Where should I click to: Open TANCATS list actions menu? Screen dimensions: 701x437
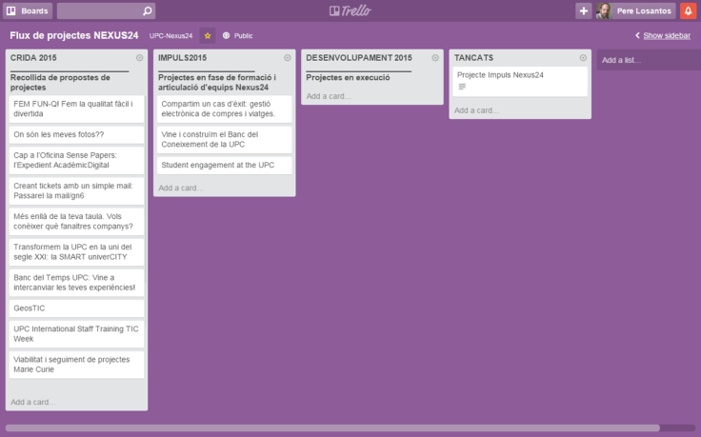click(x=582, y=58)
